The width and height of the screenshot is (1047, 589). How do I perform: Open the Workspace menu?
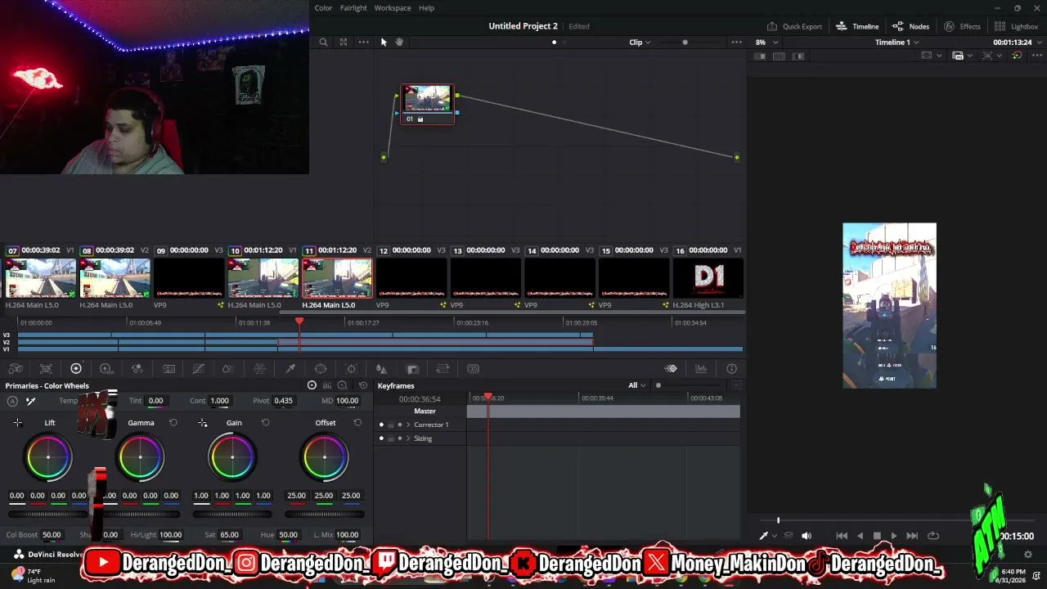click(393, 8)
